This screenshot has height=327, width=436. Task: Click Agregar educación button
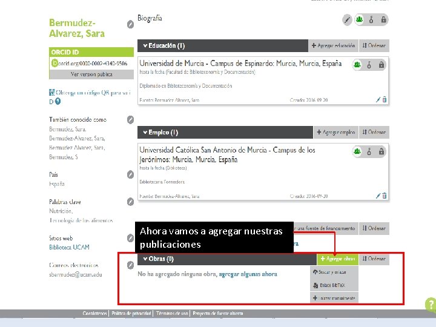334,45
